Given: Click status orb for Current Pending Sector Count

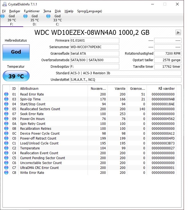Looking at the screenshot, I should pyautogui.click(x=6, y=158).
